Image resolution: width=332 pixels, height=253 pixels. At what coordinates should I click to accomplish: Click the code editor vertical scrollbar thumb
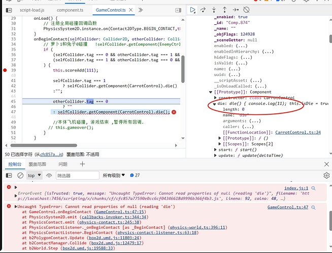point(183,69)
